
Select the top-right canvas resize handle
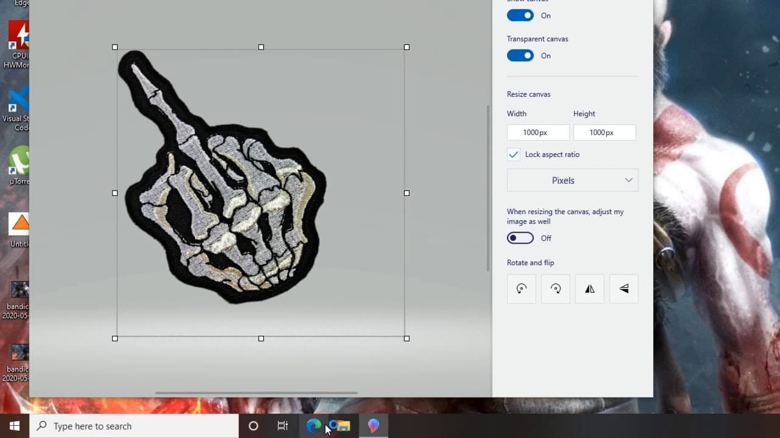[406, 47]
